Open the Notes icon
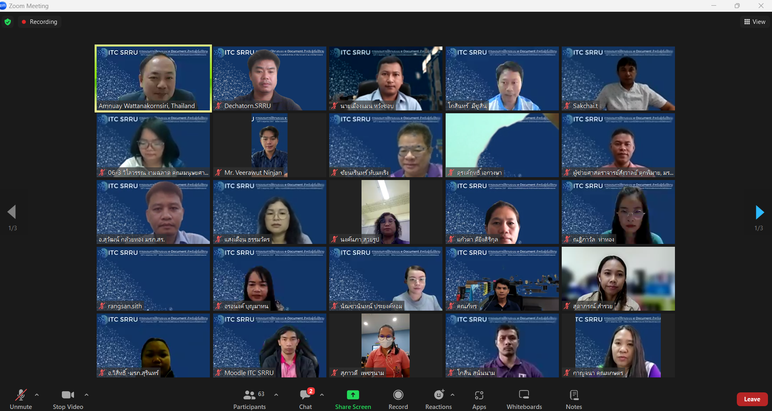 coord(574,394)
